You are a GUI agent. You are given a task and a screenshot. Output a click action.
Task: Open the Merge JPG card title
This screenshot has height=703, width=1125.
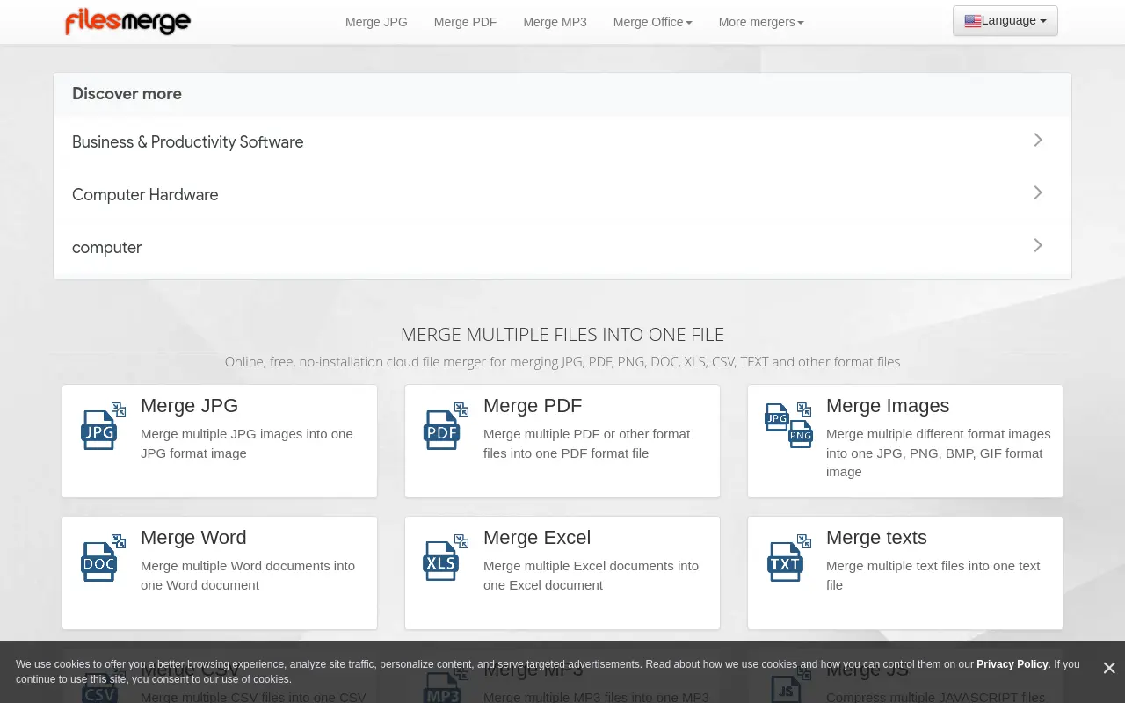(189, 406)
